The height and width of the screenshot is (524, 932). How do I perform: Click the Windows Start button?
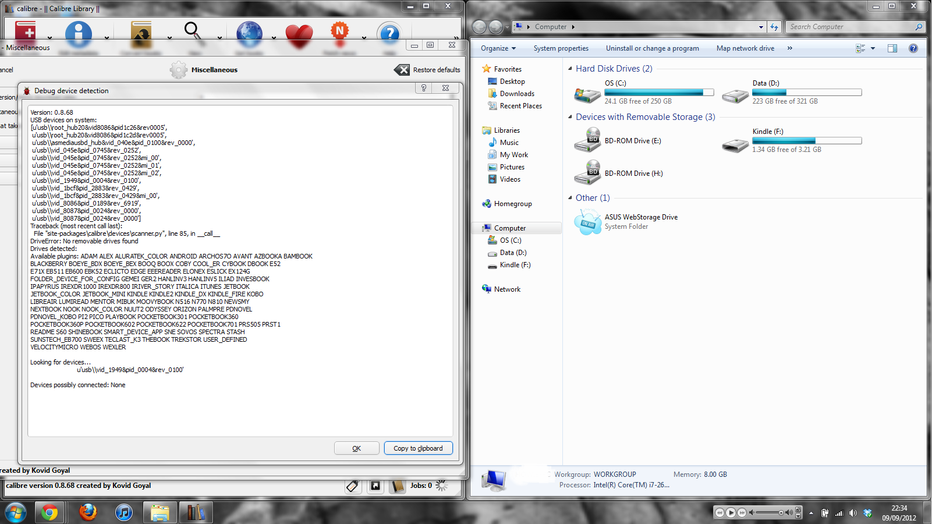(16, 512)
